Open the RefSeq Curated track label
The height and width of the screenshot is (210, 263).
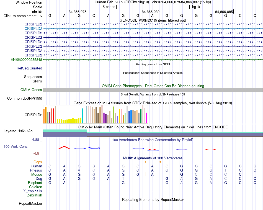(29, 68)
